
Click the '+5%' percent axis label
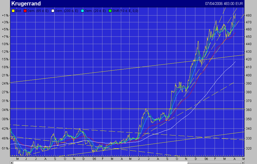coord(5,29)
